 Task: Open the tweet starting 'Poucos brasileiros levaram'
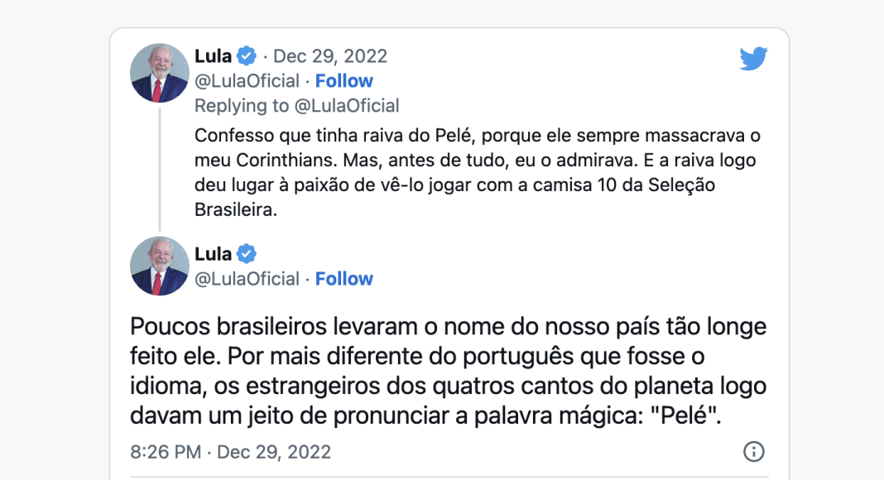click(x=448, y=371)
